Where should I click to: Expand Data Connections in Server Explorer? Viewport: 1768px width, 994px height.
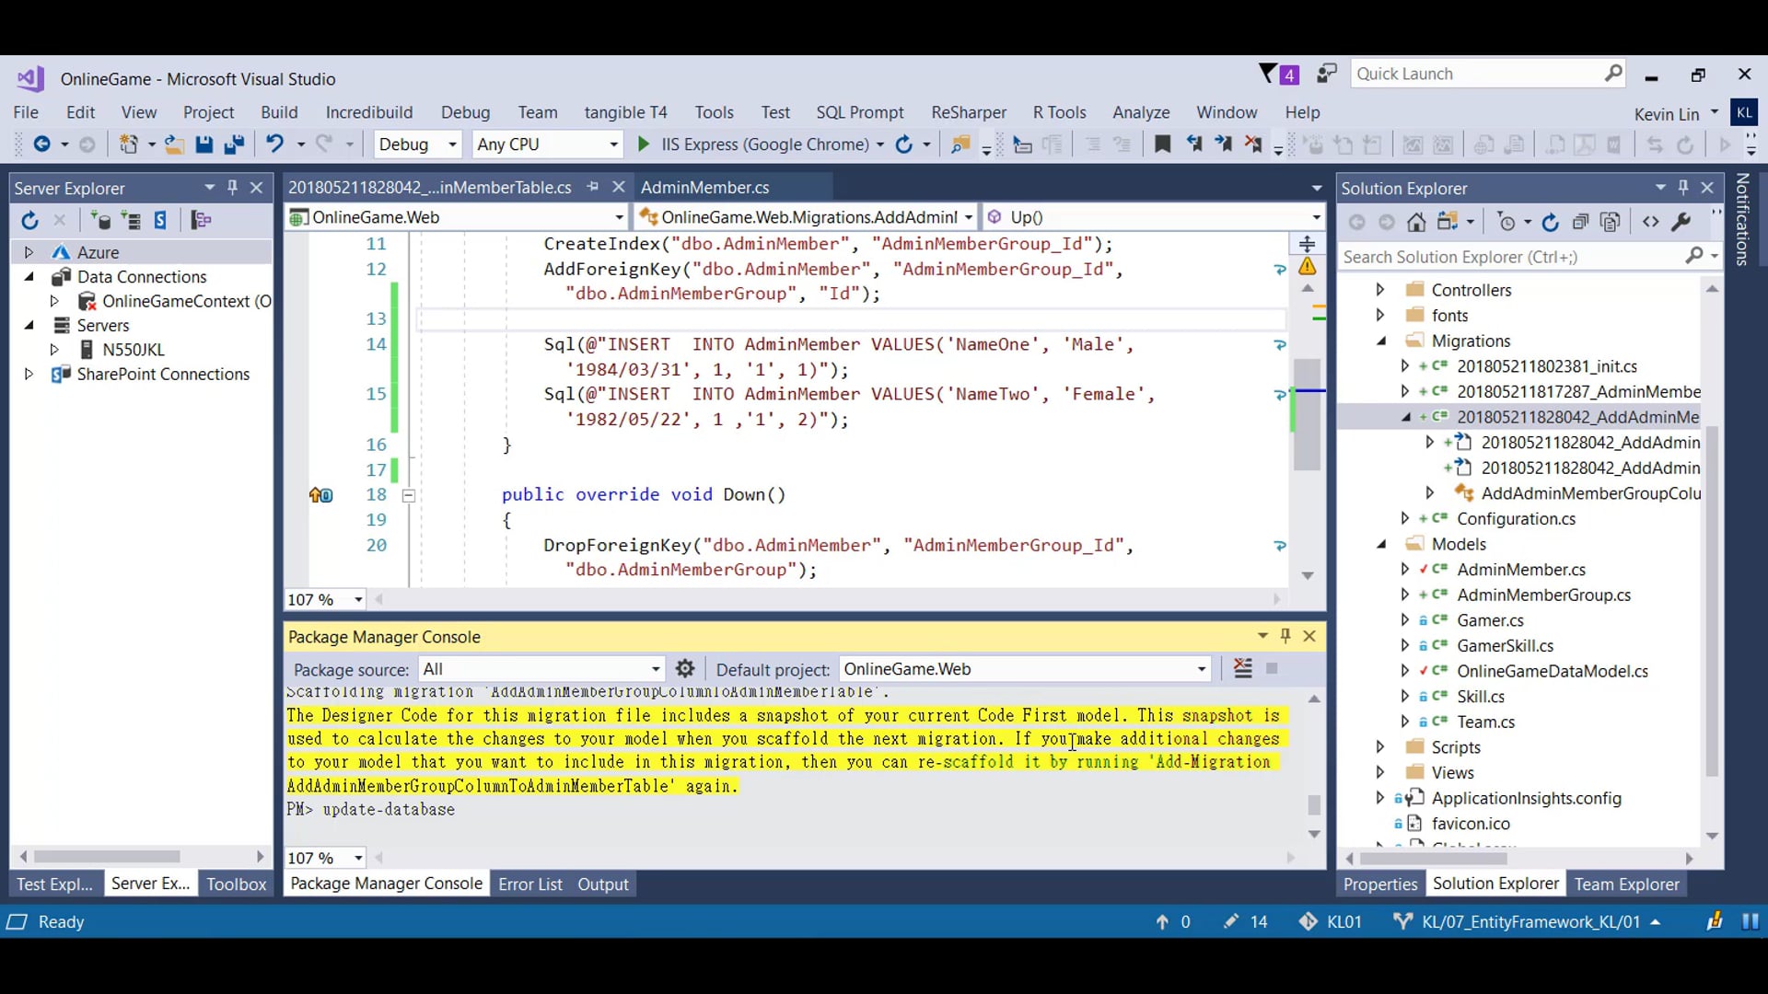coord(30,276)
